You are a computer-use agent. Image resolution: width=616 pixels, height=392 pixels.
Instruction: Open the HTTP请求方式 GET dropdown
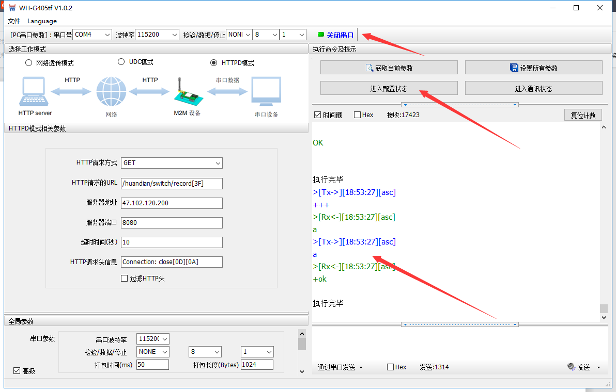172,163
